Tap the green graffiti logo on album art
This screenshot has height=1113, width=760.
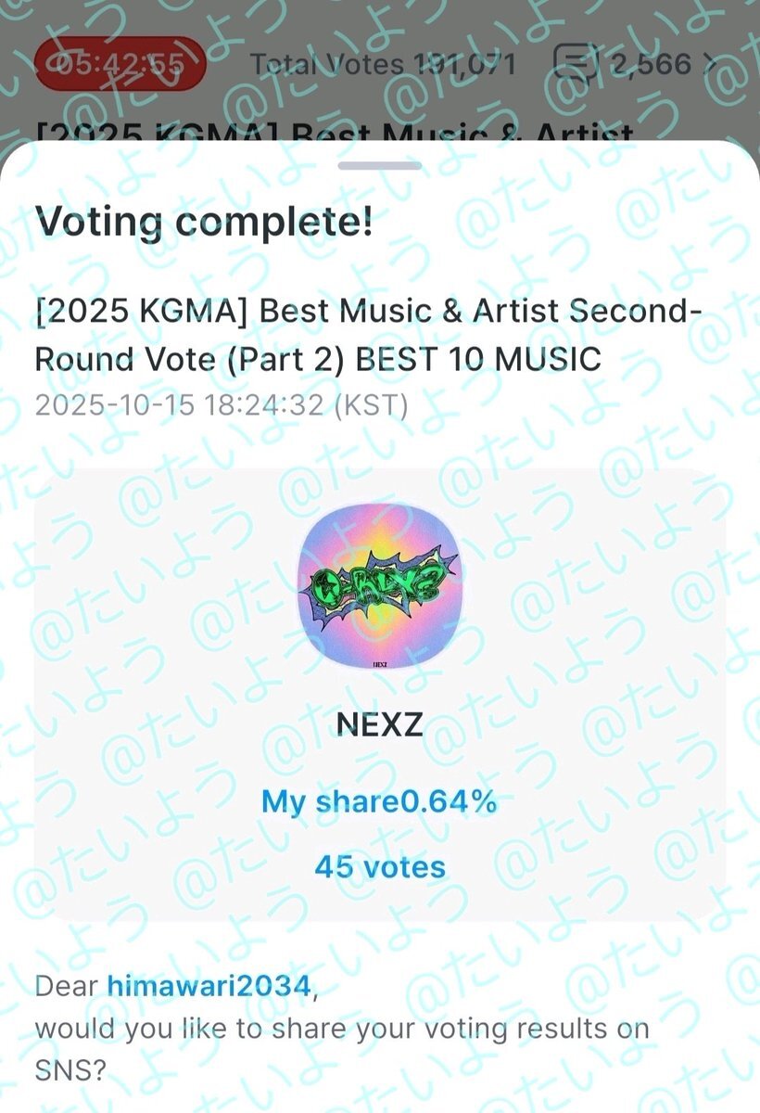380,586
